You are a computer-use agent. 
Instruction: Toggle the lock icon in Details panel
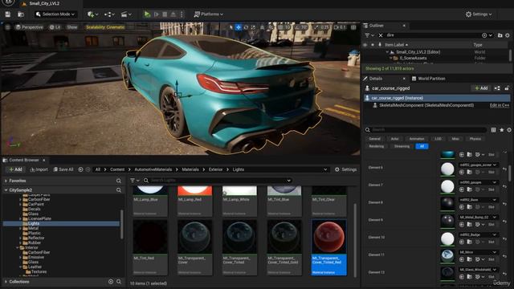tap(507, 88)
